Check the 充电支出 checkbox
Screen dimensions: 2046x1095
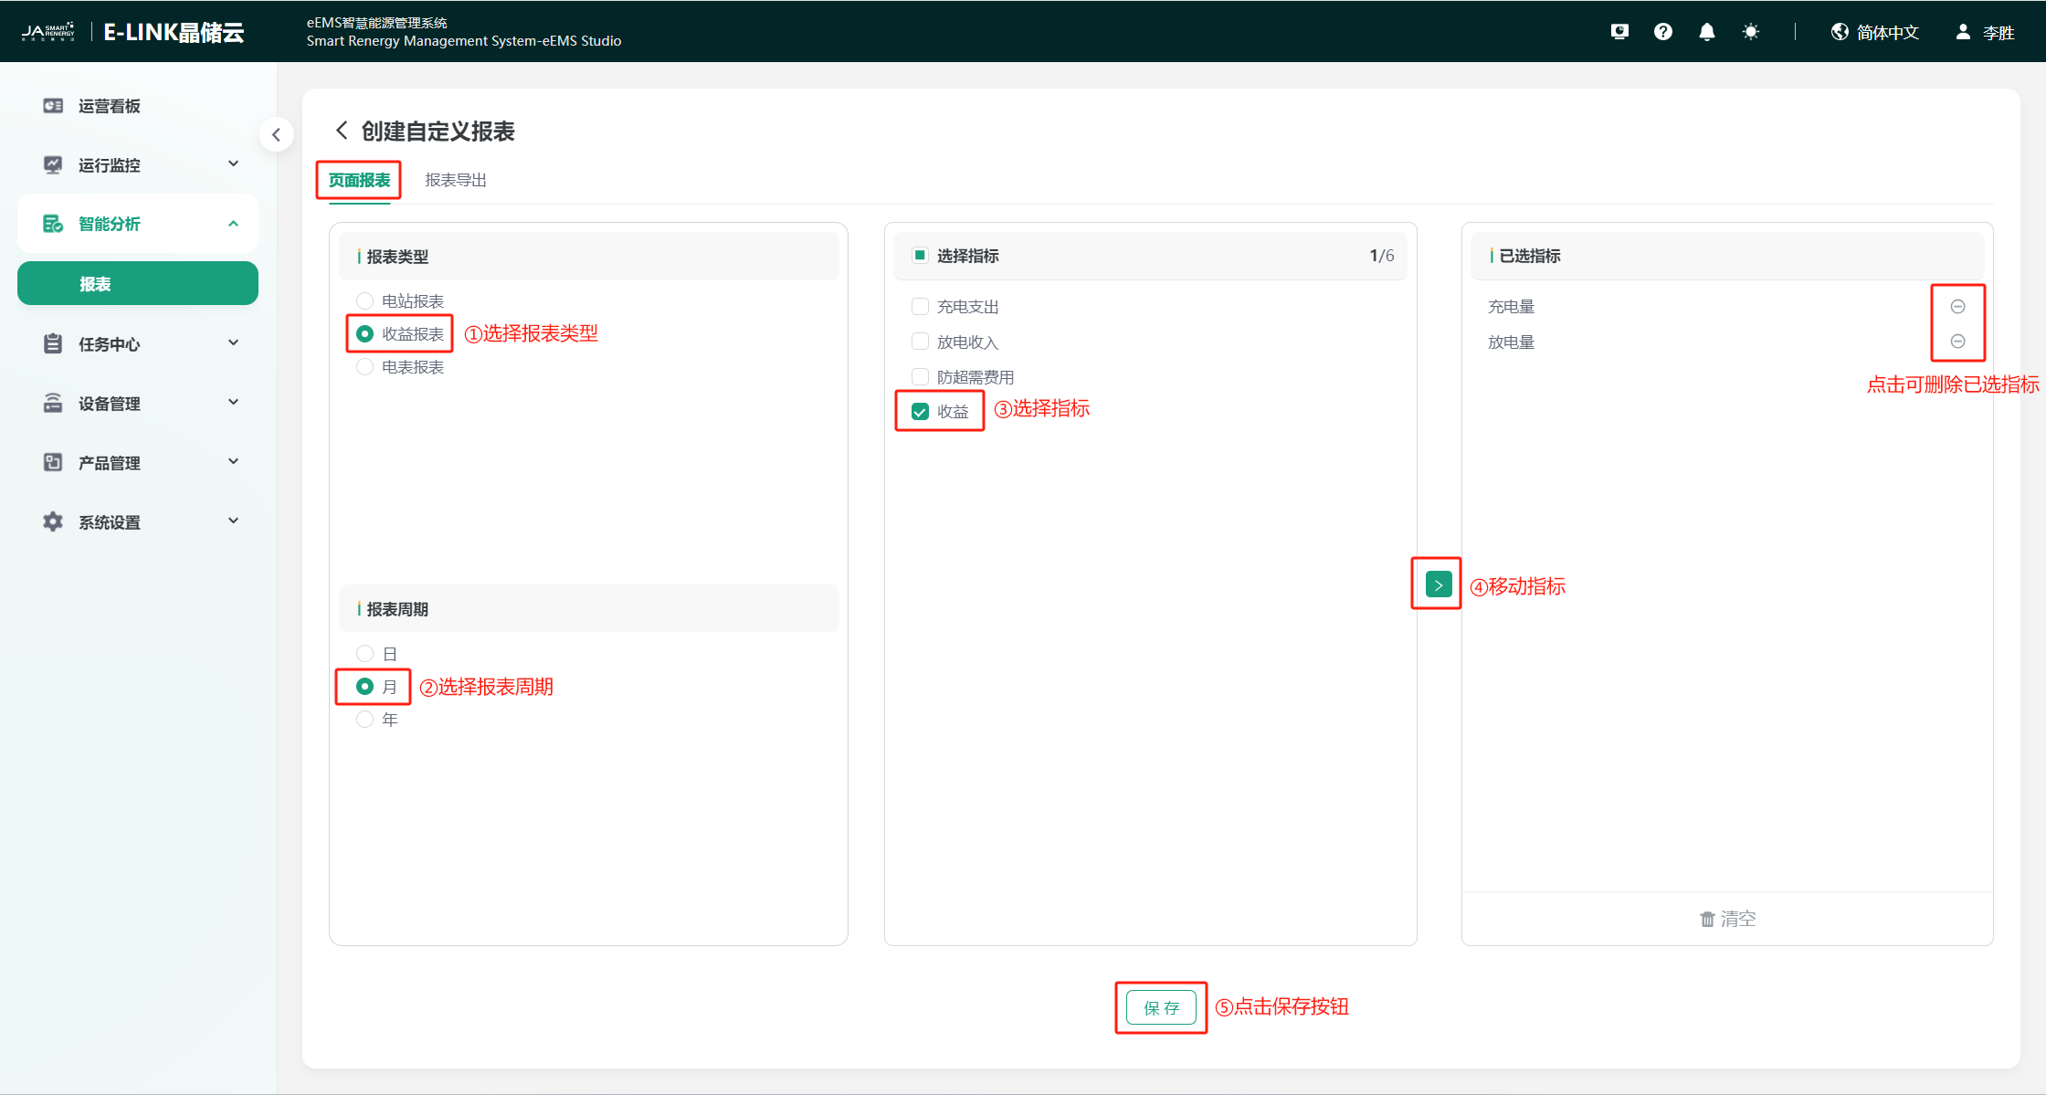(920, 307)
